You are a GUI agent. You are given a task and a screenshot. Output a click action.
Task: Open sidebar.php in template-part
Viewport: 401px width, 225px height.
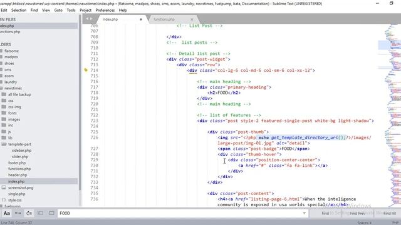click(22, 150)
